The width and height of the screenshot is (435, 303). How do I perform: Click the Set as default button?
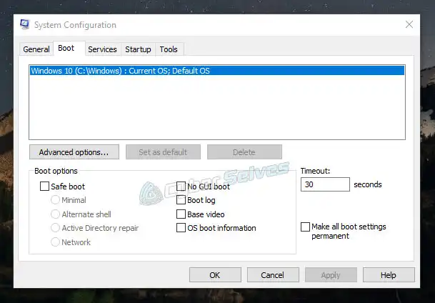click(x=163, y=152)
